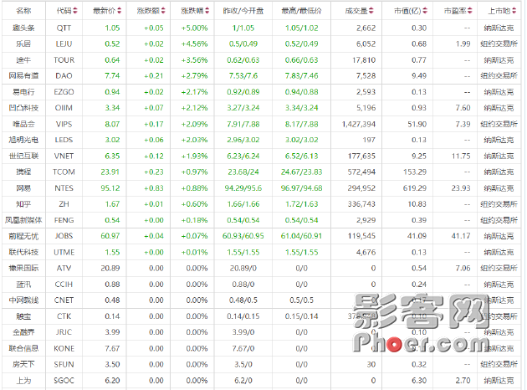
Task: Select ticker code EZGO
Action: pos(64,92)
